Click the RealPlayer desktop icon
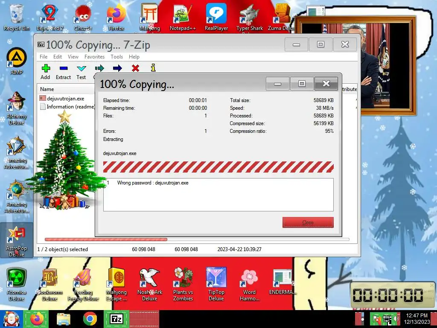Screen dimensions: 437x328 pos(216,17)
